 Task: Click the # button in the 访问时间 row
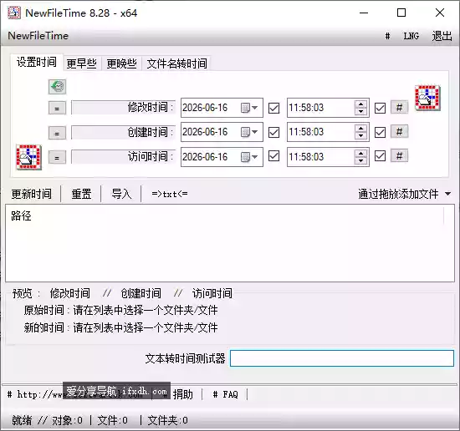point(399,156)
